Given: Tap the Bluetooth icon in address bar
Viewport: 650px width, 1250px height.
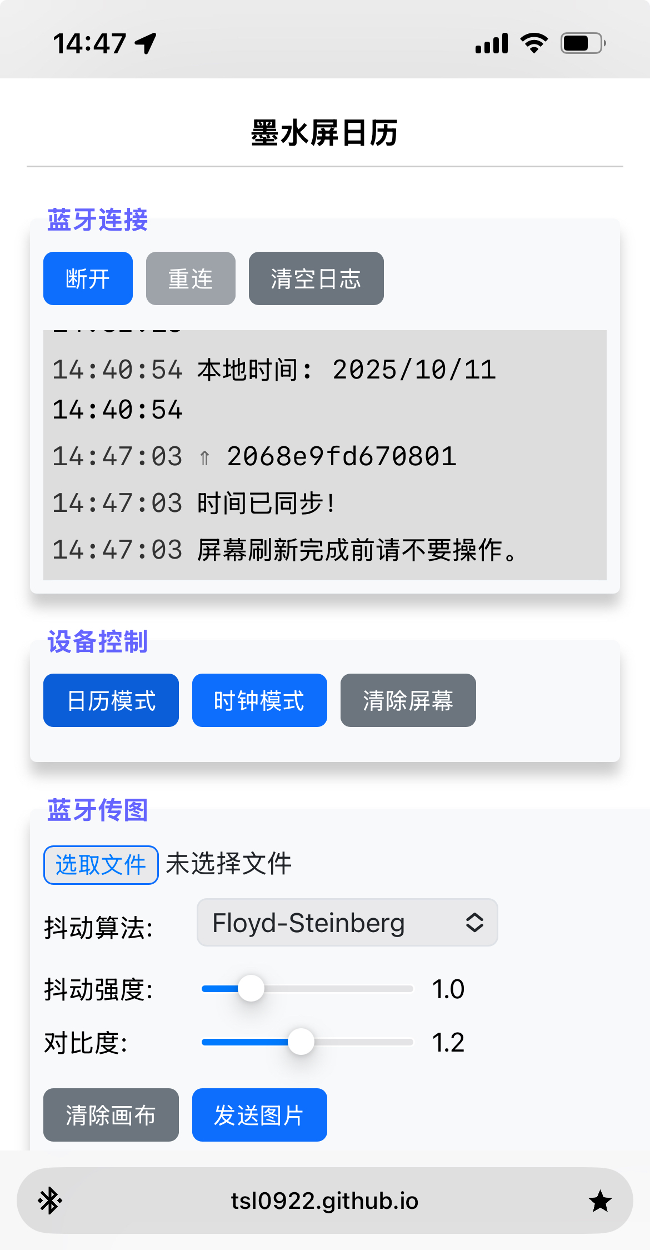Looking at the screenshot, I should pyautogui.click(x=50, y=1201).
